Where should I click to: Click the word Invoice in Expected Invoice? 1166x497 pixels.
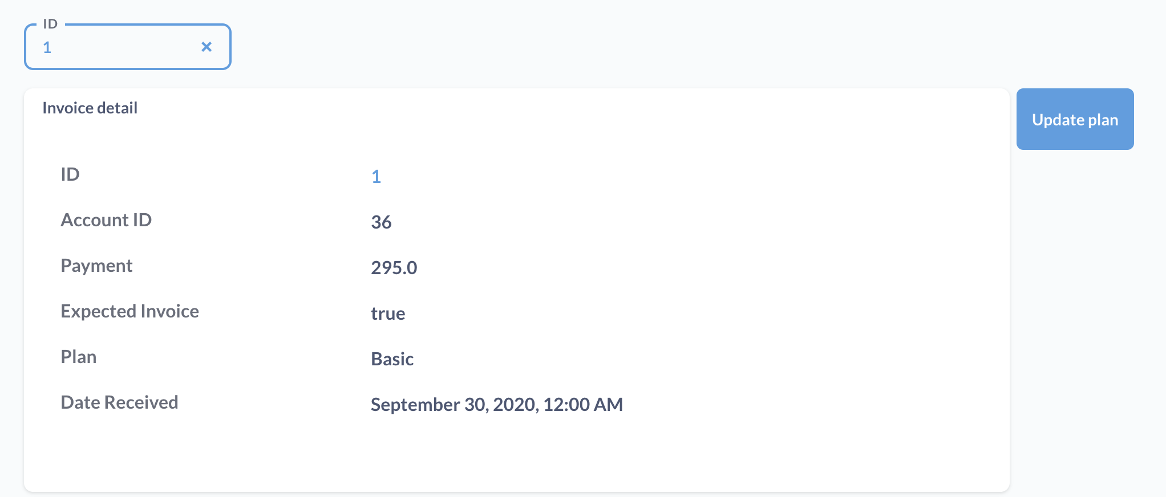point(169,311)
